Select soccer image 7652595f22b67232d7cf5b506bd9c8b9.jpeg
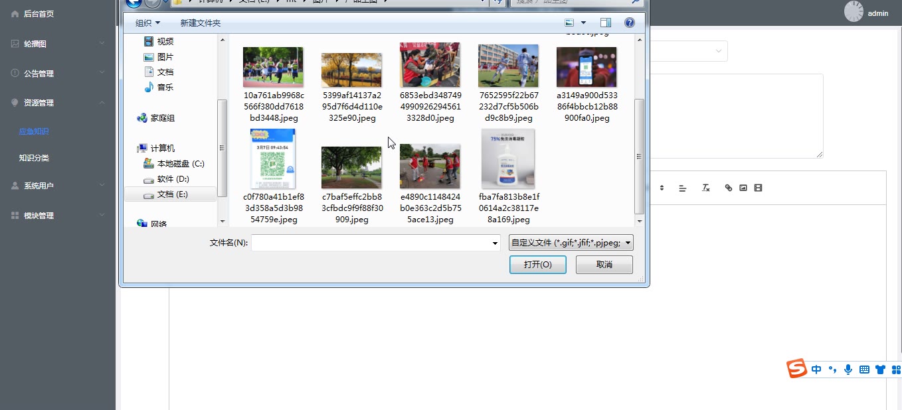 508,66
